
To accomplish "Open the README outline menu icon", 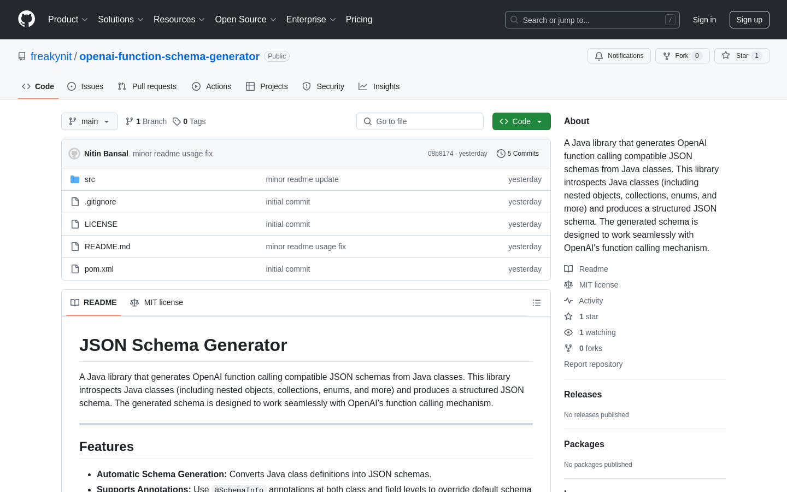I will point(537,303).
